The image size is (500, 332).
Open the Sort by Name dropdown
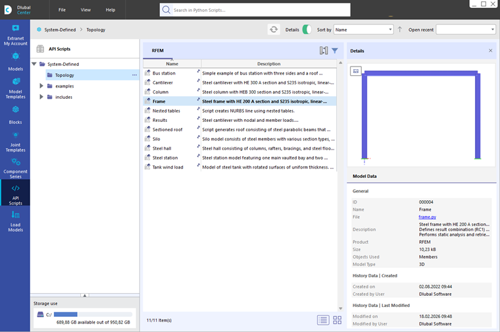364,30
